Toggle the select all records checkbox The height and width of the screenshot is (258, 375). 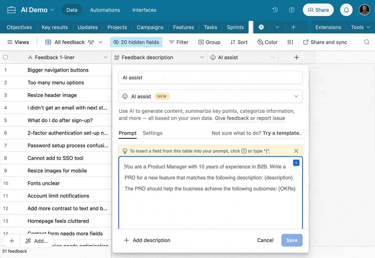click(5, 57)
